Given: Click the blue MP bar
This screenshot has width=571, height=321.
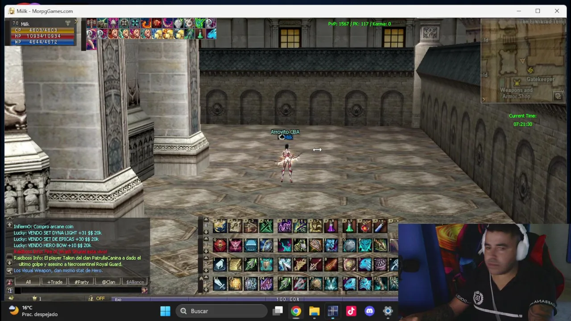Looking at the screenshot, I should (42, 42).
